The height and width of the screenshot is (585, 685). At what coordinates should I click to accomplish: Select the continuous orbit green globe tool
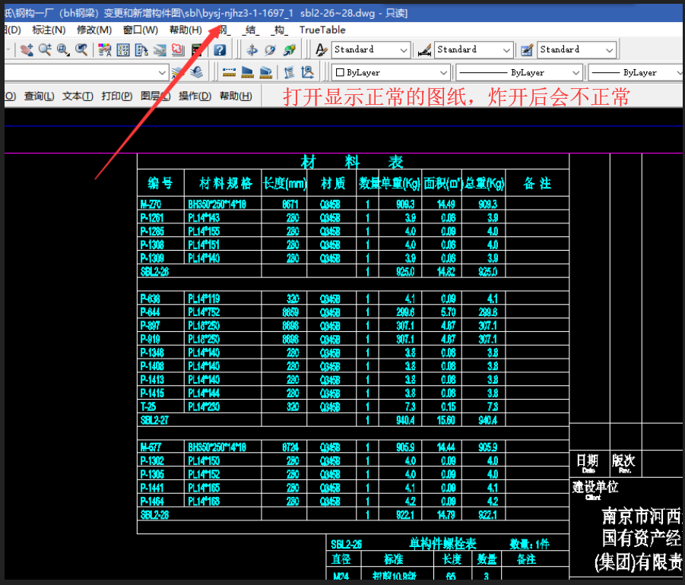point(289,50)
